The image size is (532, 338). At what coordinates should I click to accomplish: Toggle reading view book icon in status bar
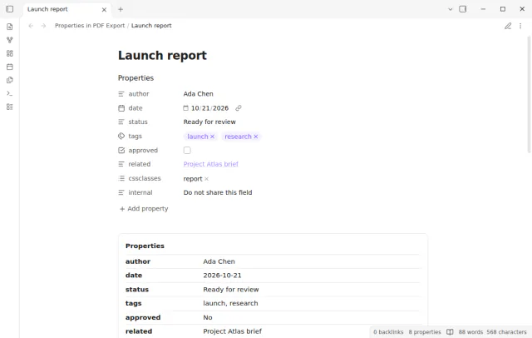pyautogui.click(x=450, y=332)
